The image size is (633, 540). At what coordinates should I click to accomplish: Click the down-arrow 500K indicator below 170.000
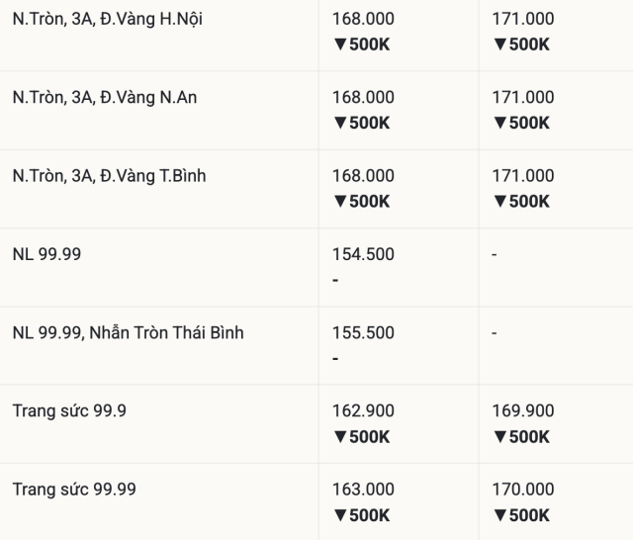tap(520, 514)
